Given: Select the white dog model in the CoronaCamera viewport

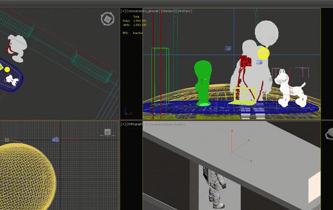Looking at the screenshot, I should [291, 88].
